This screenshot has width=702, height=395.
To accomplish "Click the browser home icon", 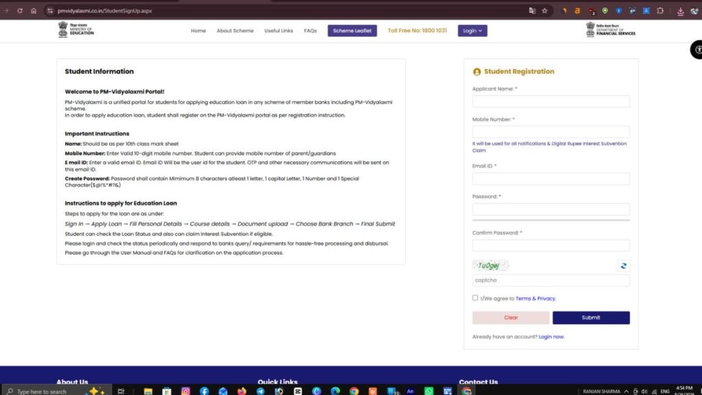I will pyautogui.click(x=34, y=11).
